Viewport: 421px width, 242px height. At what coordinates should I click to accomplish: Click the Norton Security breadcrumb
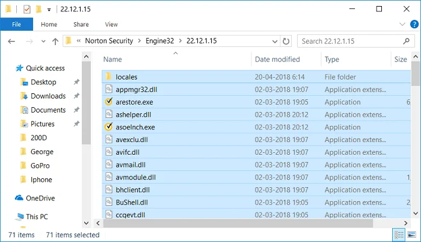109,41
